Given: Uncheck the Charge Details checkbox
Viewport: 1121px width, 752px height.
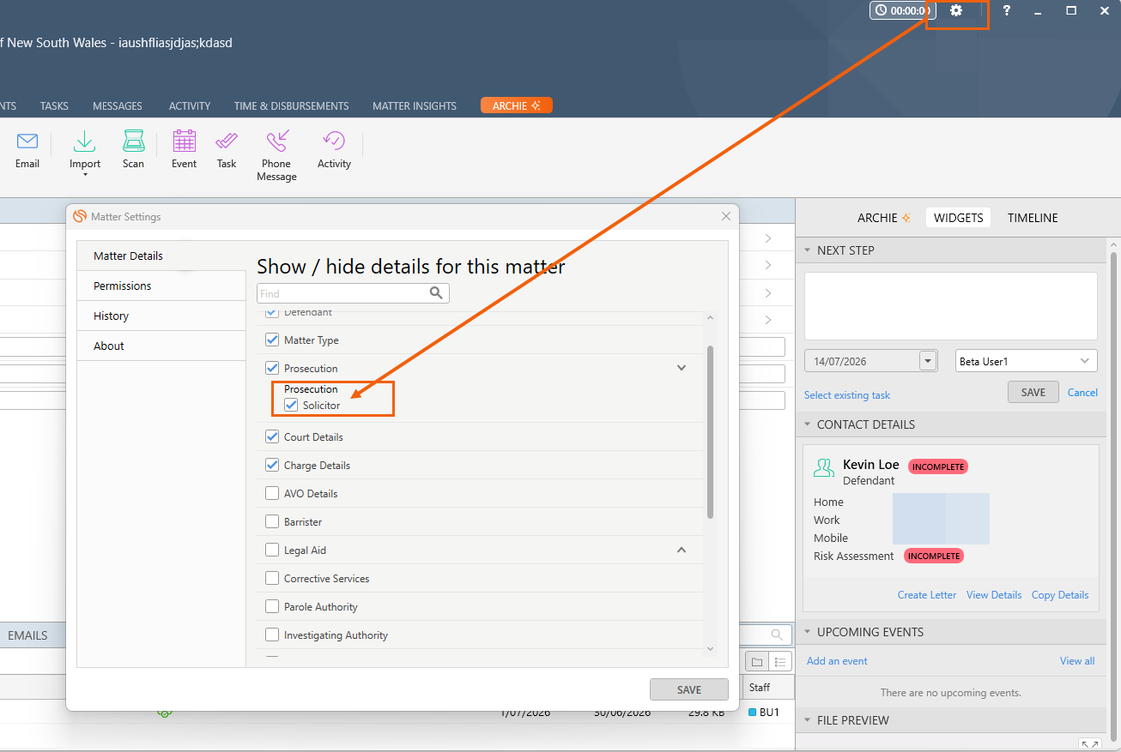Looking at the screenshot, I should (272, 465).
